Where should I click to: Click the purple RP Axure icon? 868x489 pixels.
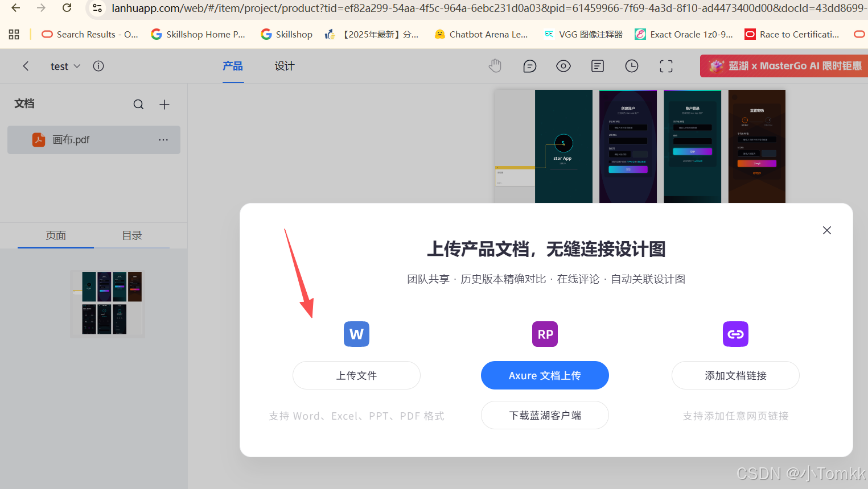pos(545,334)
